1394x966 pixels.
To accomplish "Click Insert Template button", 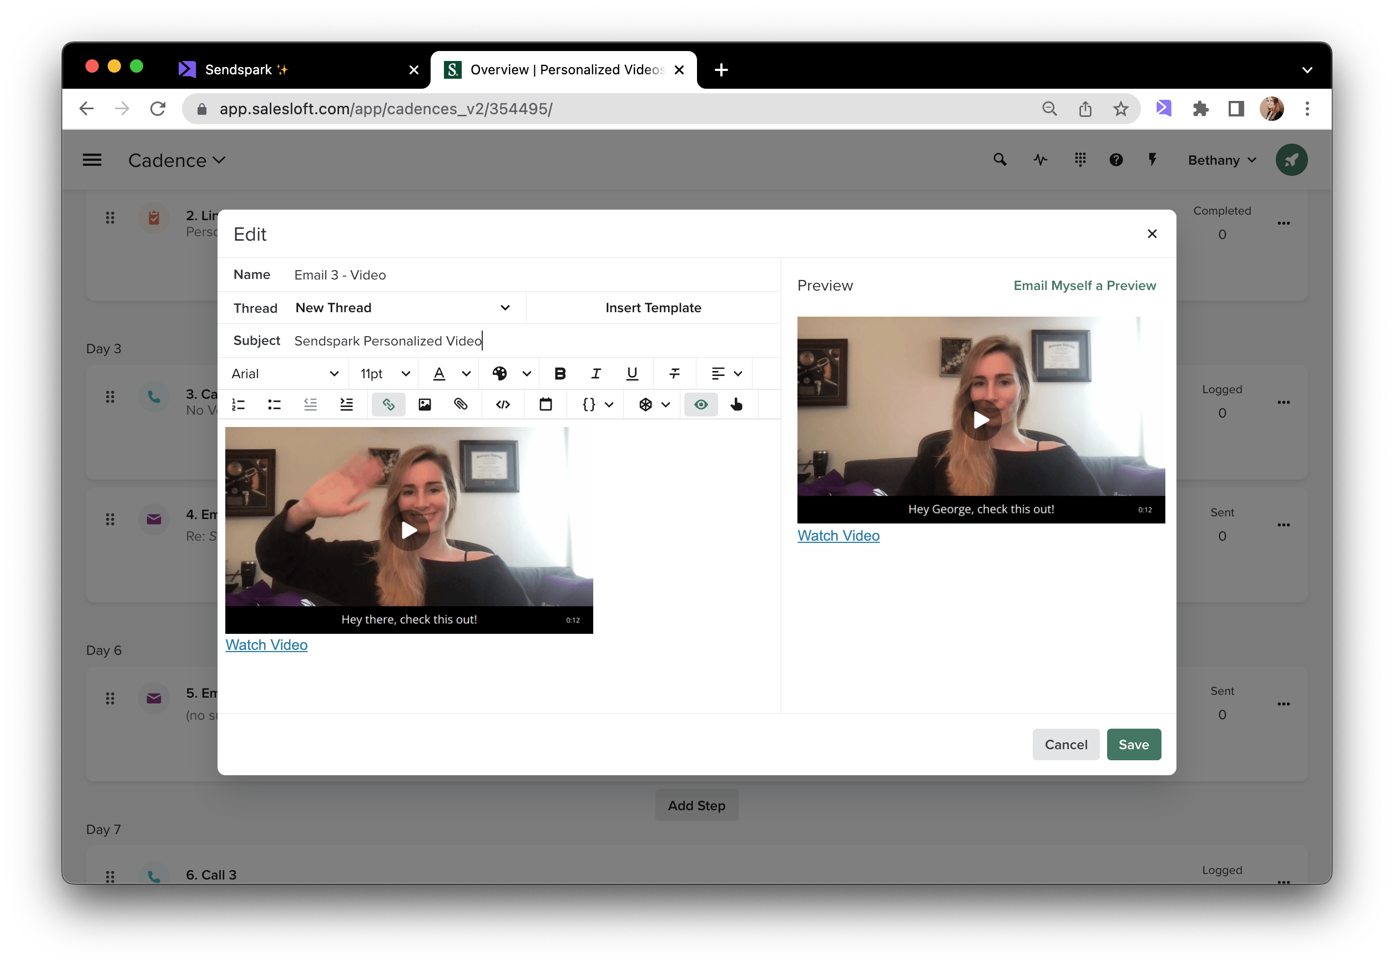I will click(653, 307).
